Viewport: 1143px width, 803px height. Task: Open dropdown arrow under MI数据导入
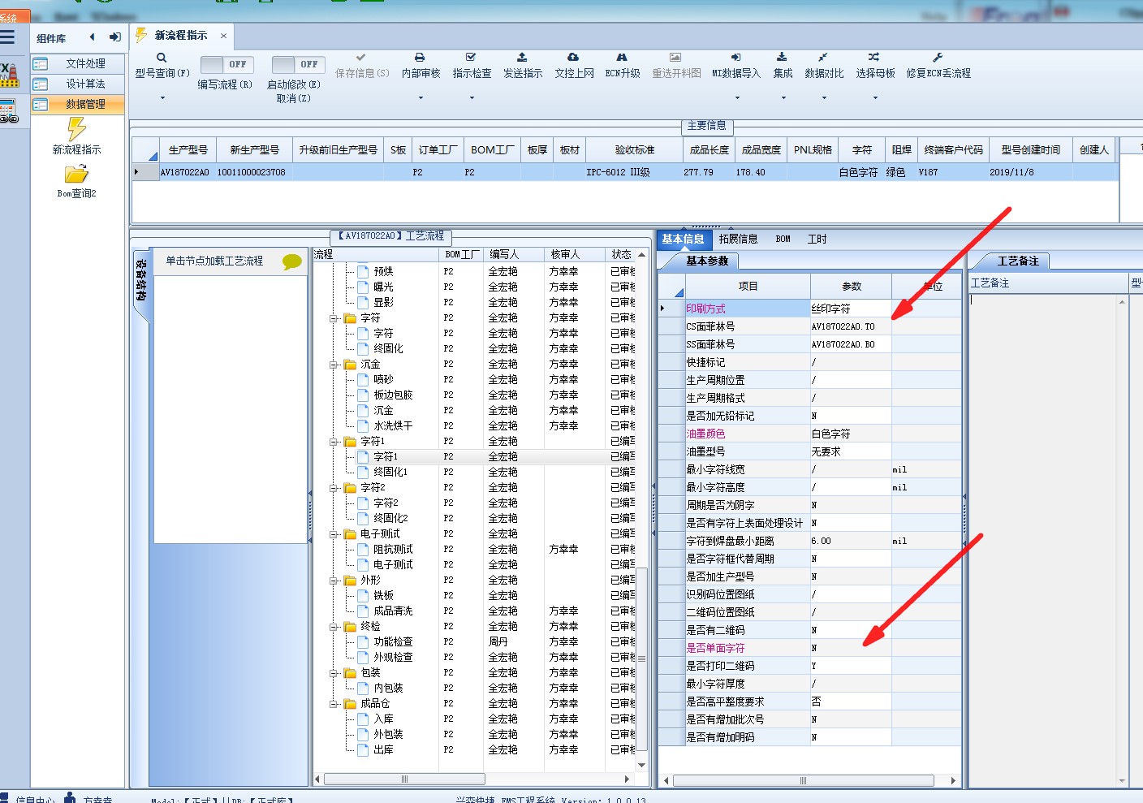(x=737, y=98)
